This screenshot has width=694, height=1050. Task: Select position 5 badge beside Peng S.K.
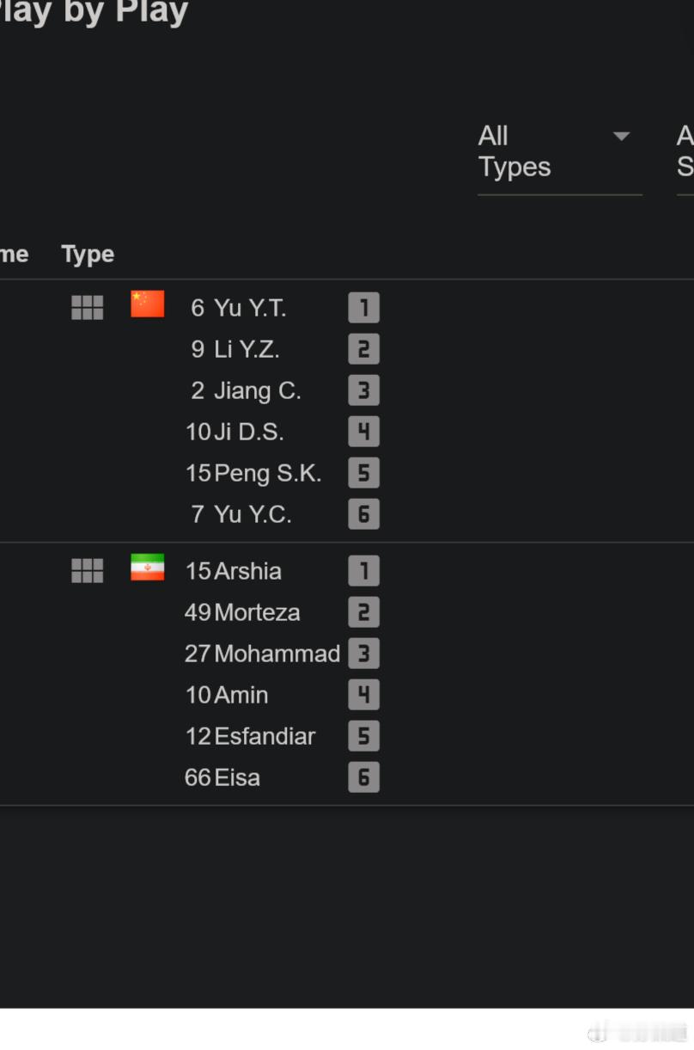[363, 472]
